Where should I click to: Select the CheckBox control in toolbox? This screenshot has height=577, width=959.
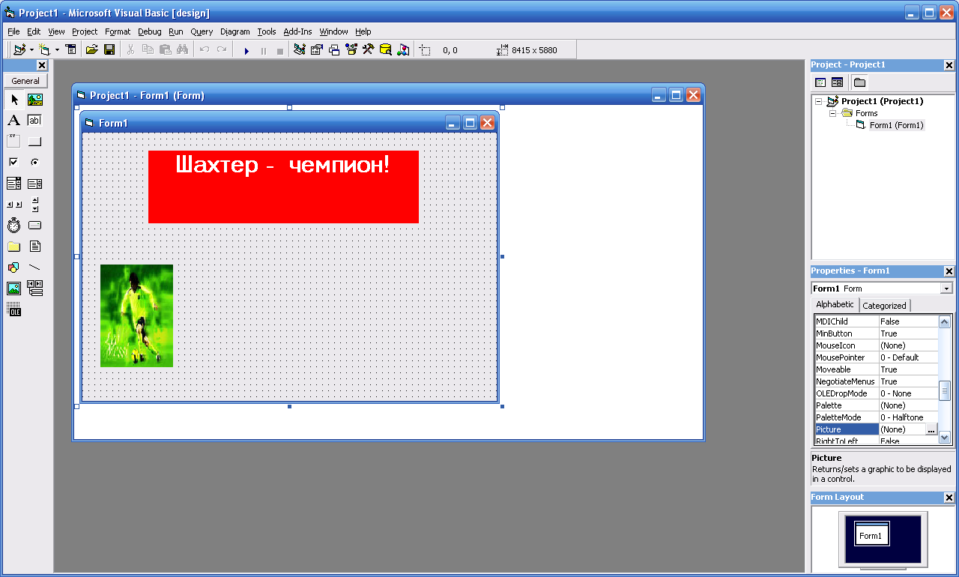click(14, 163)
